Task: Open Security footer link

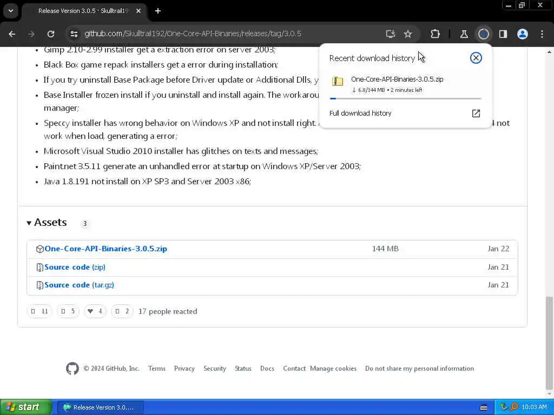Action: click(x=215, y=369)
